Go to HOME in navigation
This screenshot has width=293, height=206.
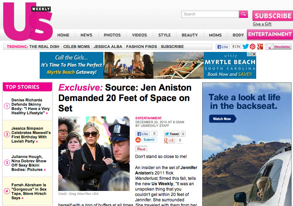pos(63,35)
